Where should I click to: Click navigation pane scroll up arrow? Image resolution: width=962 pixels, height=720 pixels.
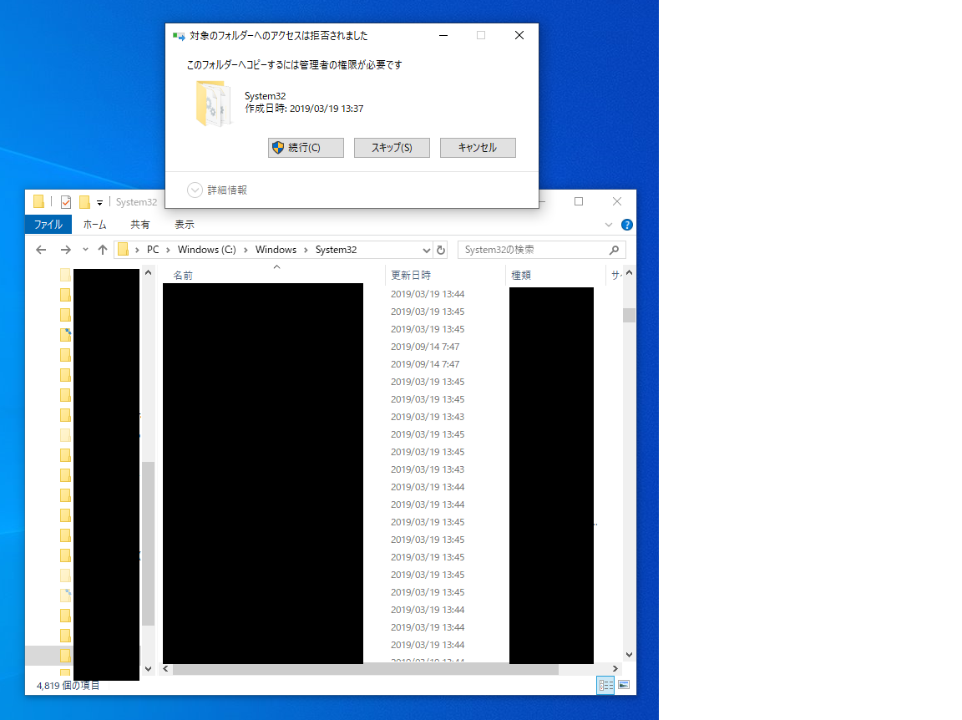click(148, 272)
